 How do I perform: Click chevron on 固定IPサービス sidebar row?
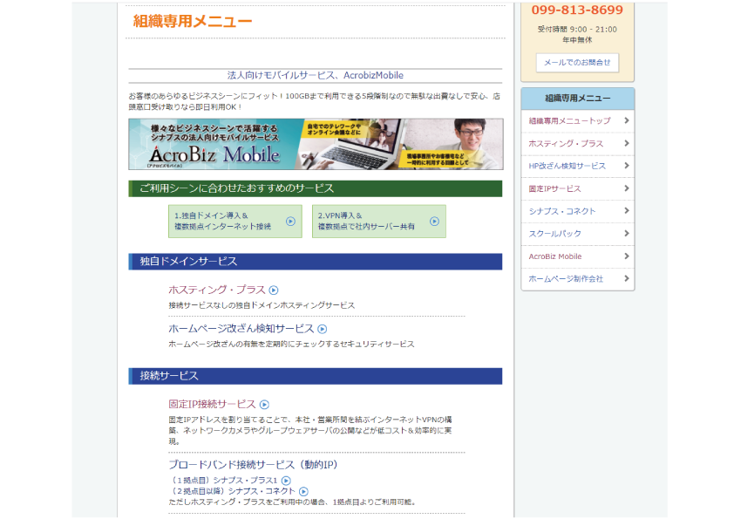(626, 188)
